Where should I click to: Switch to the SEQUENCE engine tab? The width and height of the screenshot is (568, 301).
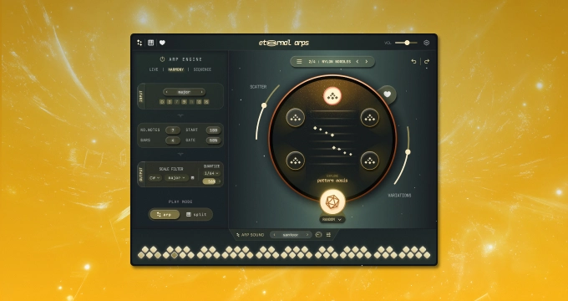click(x=202, y=69)
